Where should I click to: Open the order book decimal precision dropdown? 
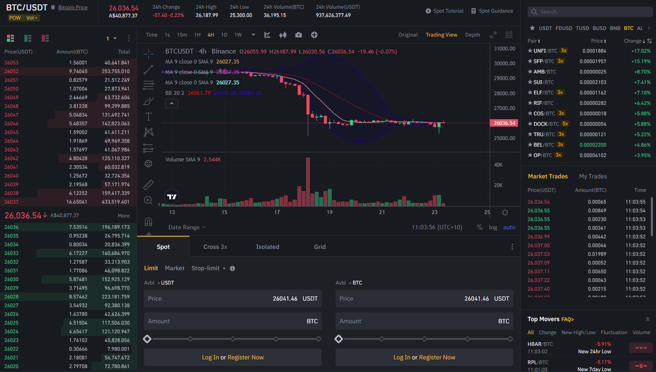(x=111, y=38)
